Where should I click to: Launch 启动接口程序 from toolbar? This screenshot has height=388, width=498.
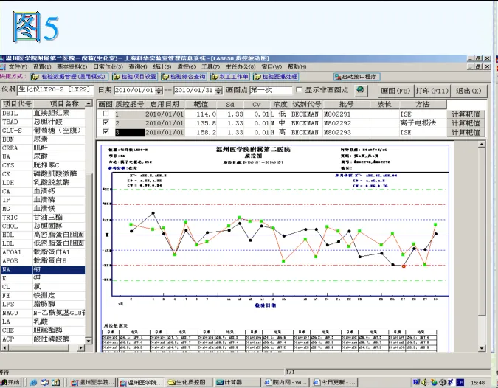tap(359, 76)
